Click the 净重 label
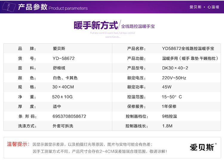The width and height of the screenshot is (224, 167). point(27,97)
